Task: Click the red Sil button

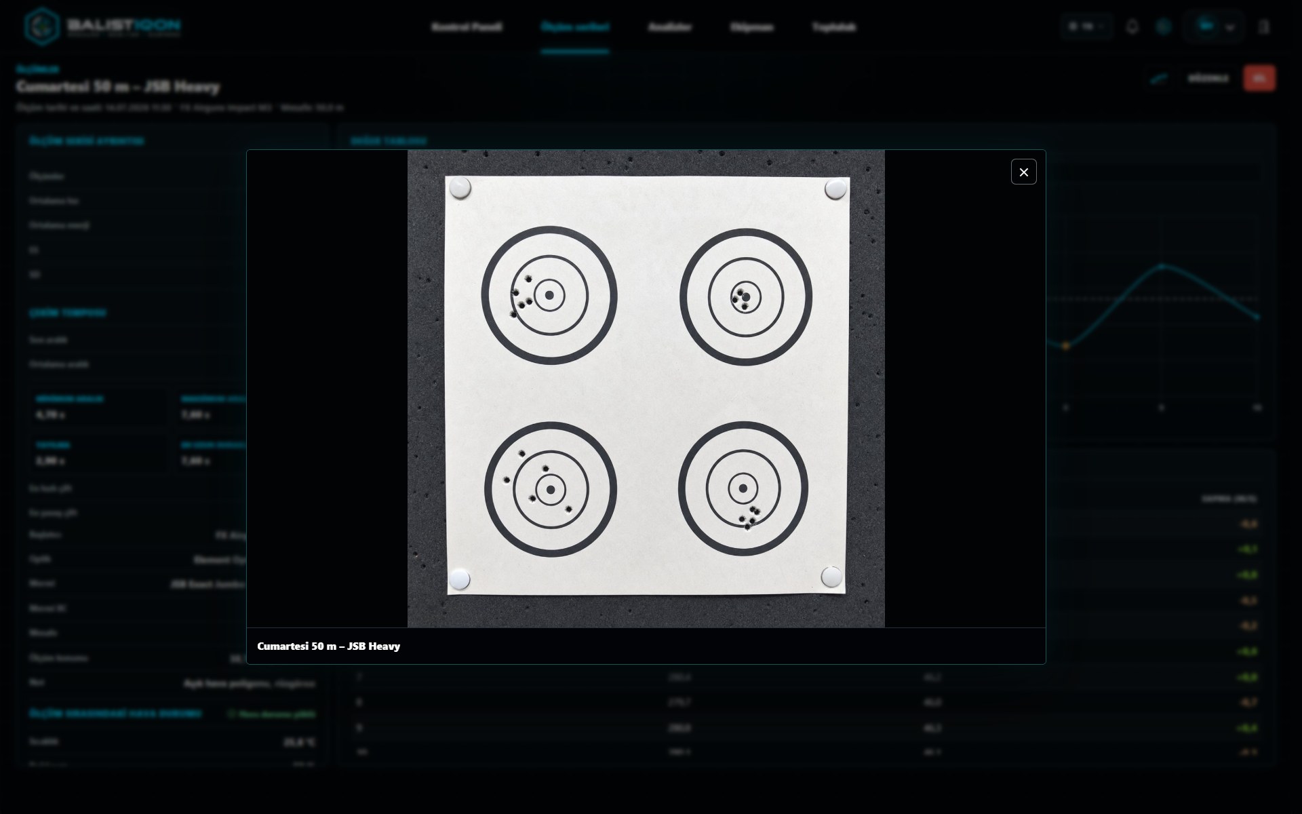Action: (x=1259, y=79)
